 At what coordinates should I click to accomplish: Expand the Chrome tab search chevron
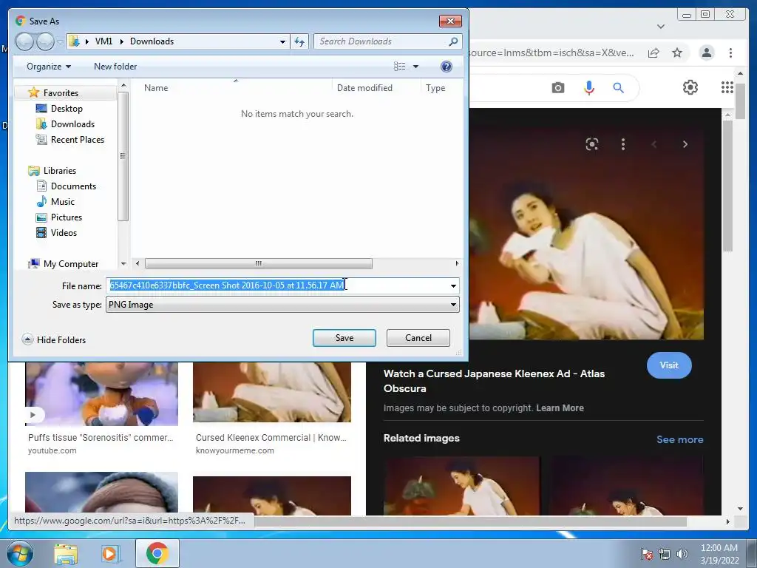coord(660,27)
